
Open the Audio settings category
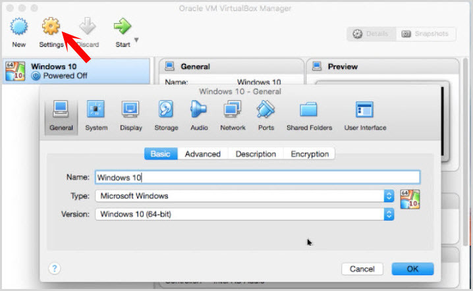pyautogui.click(x=199, y=117)
